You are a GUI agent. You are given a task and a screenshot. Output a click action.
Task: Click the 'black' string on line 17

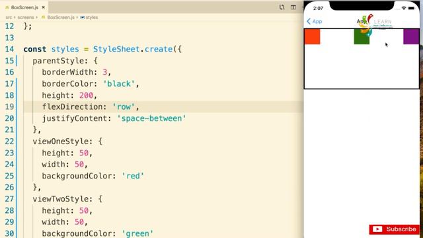[119, 84]
